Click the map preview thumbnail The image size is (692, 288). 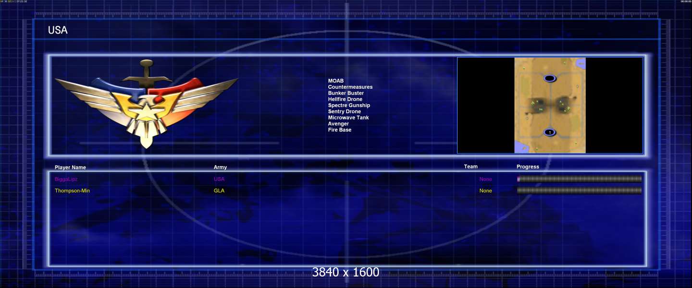(550, 106)
